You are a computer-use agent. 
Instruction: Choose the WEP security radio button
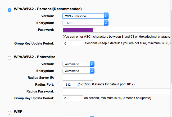pos(10,113)
